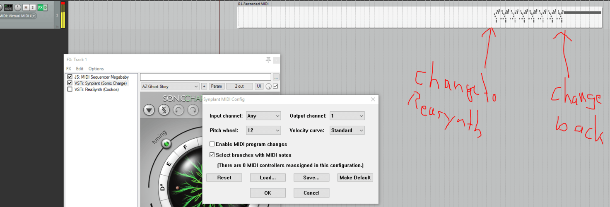Click Synplant's redo arrow icon

point(193,110)
